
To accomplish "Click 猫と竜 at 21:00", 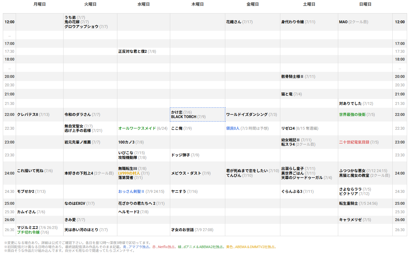I will click(287, 94).
